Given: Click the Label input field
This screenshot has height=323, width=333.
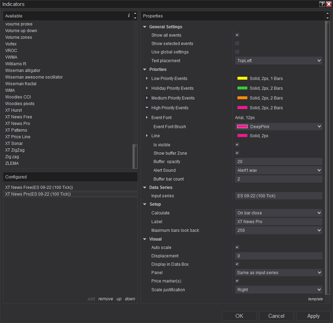Looking at the screenshot, I should [279, 221].
